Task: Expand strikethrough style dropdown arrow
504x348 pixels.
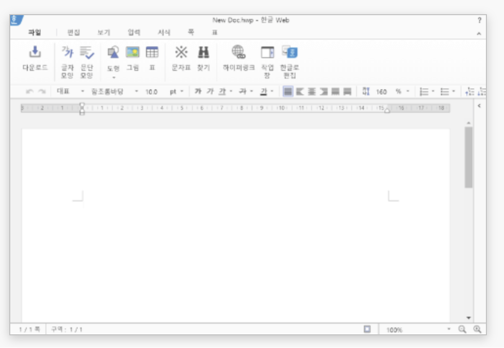Action: (x=252, y=91)
